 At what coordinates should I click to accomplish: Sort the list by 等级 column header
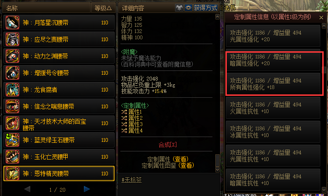click(x=103, y=8)
